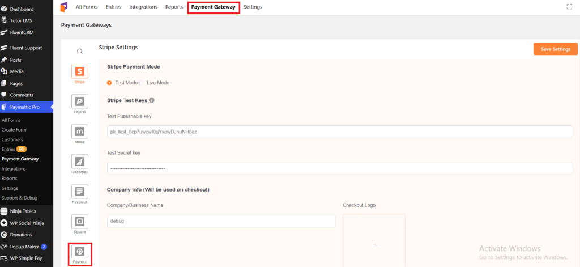Open the Square gateway settings

pyautogui.click(x=79, y=222)
